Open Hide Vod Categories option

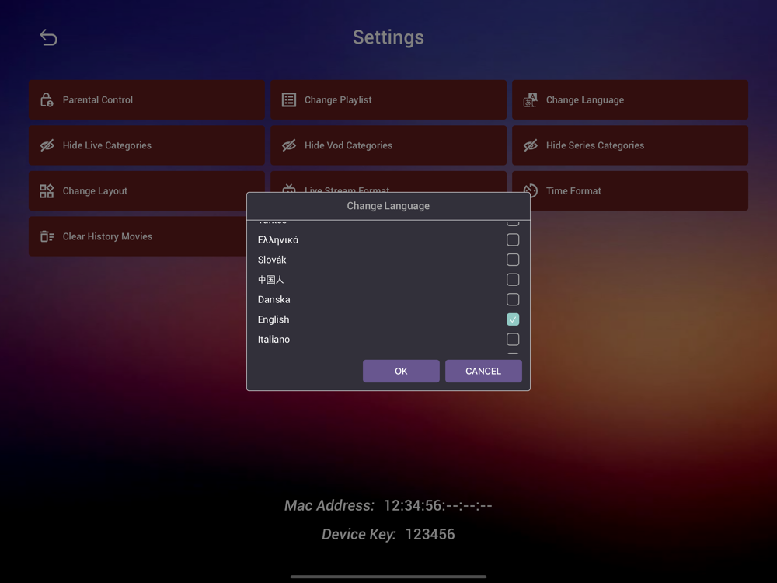[388, 146]
